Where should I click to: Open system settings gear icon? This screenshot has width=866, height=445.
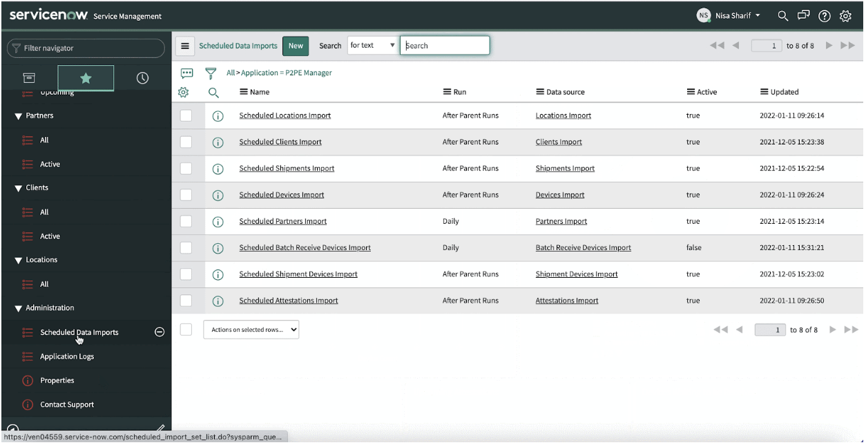click(x=845, y=16)
